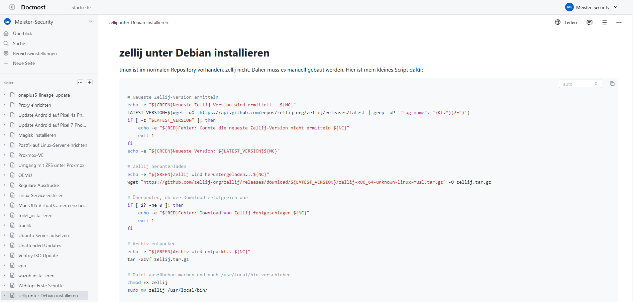Open the Proxmox-VE page

point(31,155)
